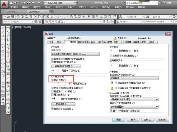Open the 格式(O) menu
This screenshot has height=132, width=177.
pos(59,7)
